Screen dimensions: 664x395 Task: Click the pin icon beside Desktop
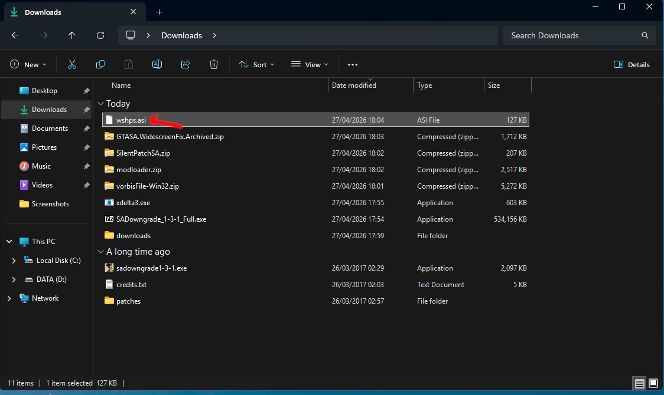click(86, 91)
